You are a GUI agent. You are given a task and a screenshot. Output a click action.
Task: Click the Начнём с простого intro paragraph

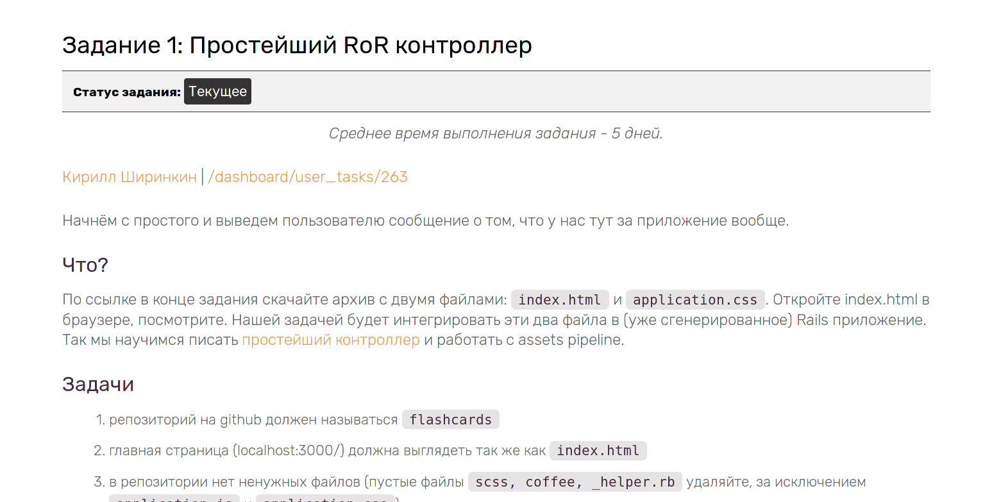425,221
